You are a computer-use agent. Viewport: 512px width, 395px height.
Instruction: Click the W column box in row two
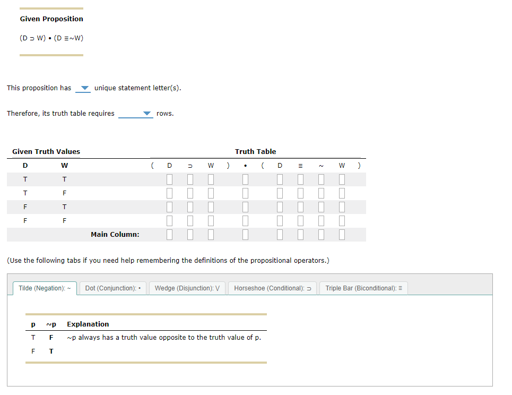coord(211,193)
